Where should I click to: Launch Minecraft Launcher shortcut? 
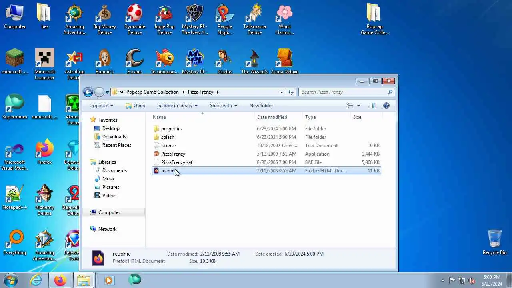(x=44, y=64)
